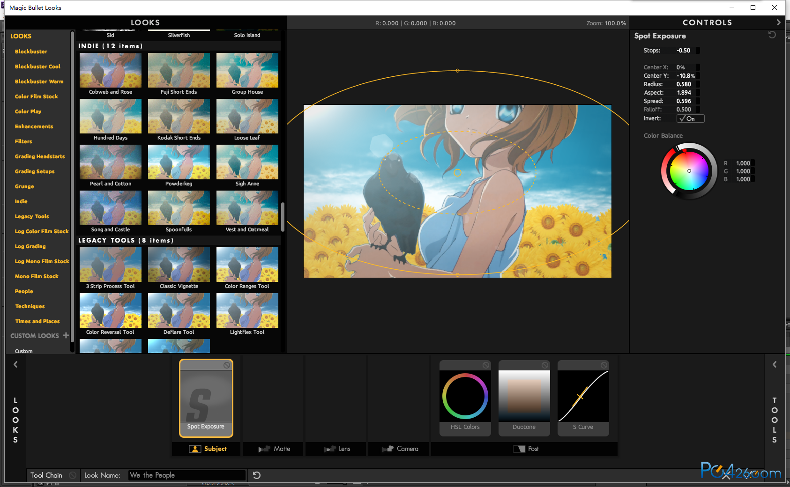Toggle the Invert On checkbox
790x487 pixels.
coord(690,118)
